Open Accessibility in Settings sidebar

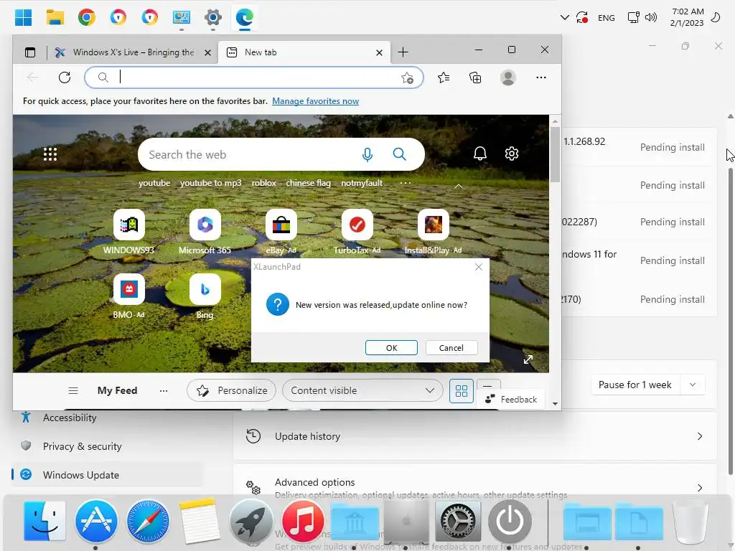pyautogui.click(x=108, y=418)
